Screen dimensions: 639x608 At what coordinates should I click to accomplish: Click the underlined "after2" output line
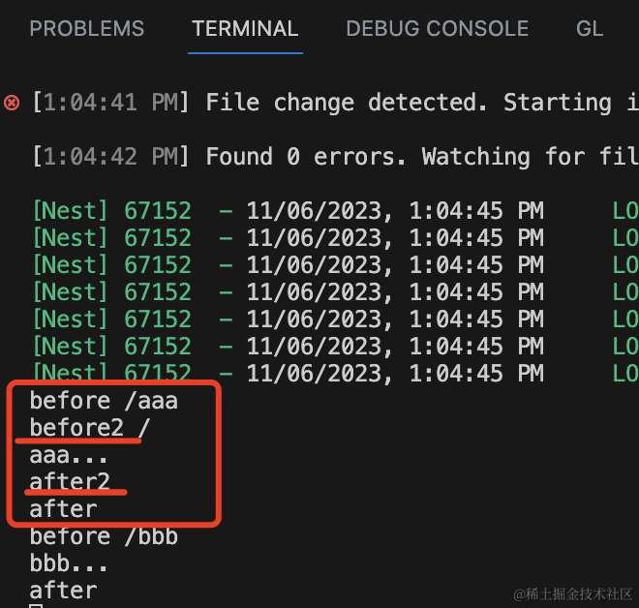[70, 481]
